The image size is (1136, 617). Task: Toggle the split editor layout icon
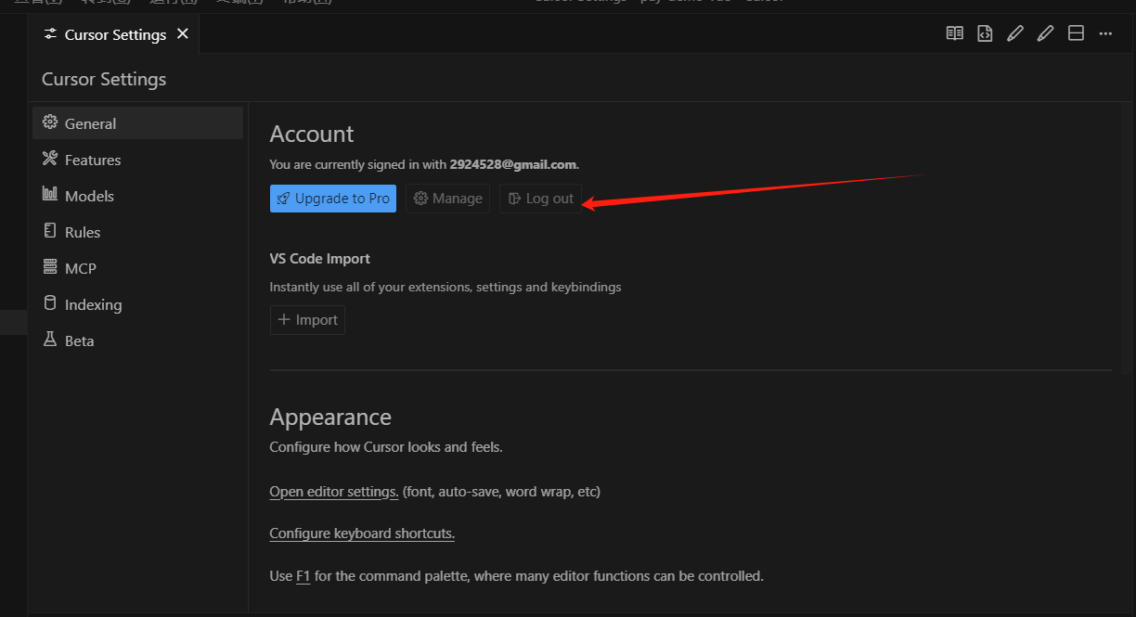click(x=1076, y=33)
